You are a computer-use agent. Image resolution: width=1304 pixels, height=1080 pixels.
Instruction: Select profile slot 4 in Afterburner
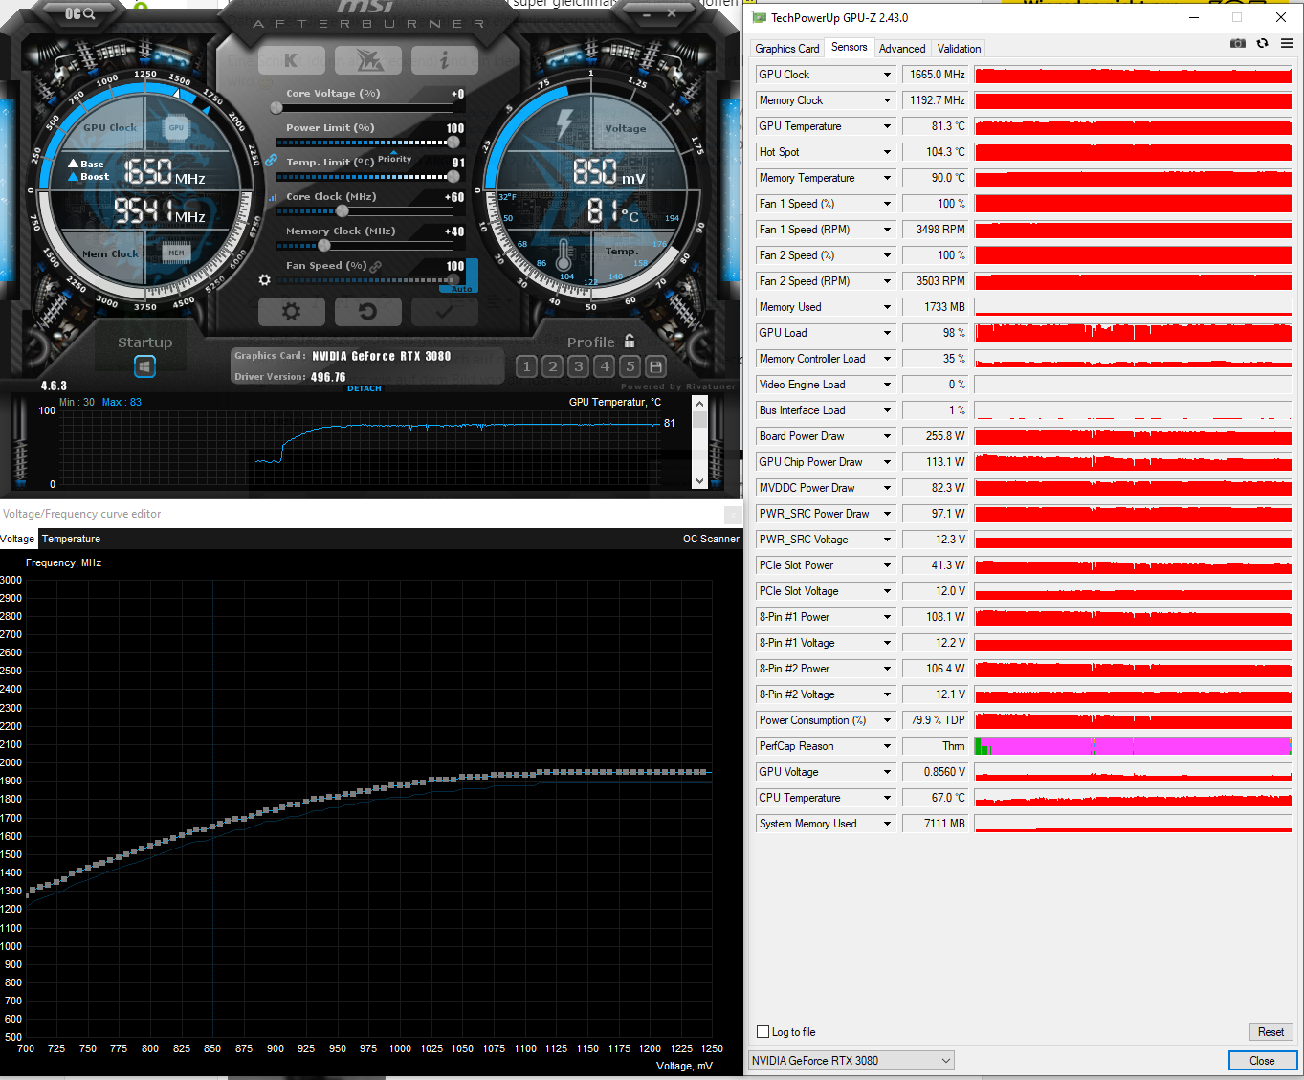point(604,366)
